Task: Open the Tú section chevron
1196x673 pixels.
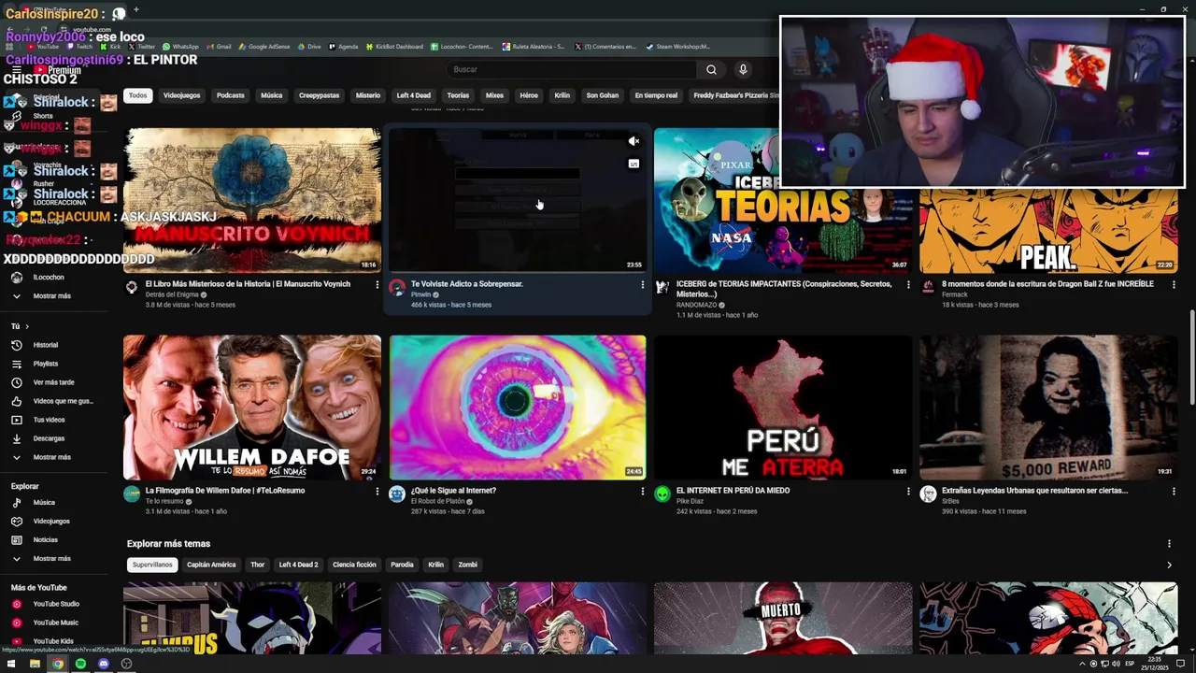Action: (x=27, y=326)
